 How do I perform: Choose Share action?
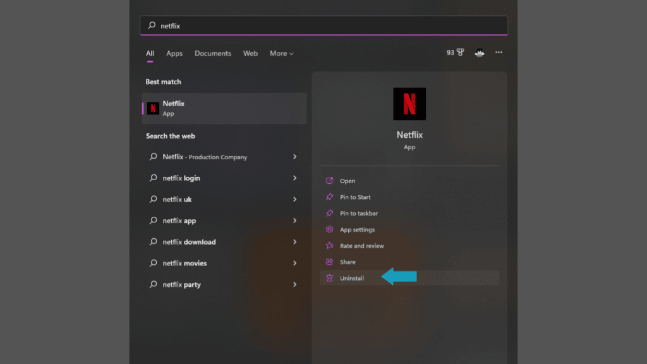tap(409, 262)
